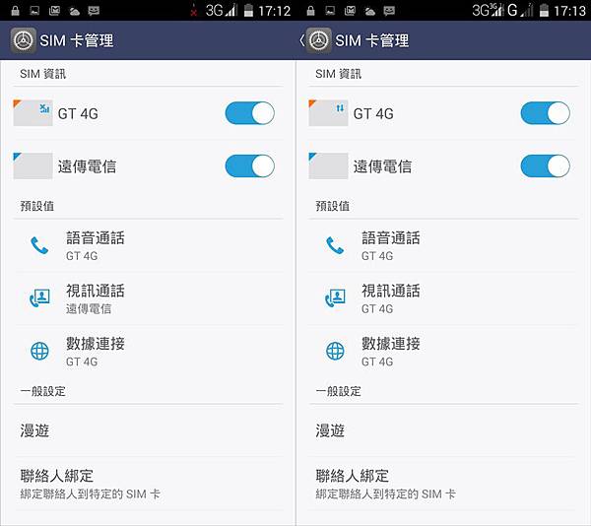Open 聯絡人綁定 on left screen
The width and height of the screenshot is (591, 526).
click(x=148, y=484)
